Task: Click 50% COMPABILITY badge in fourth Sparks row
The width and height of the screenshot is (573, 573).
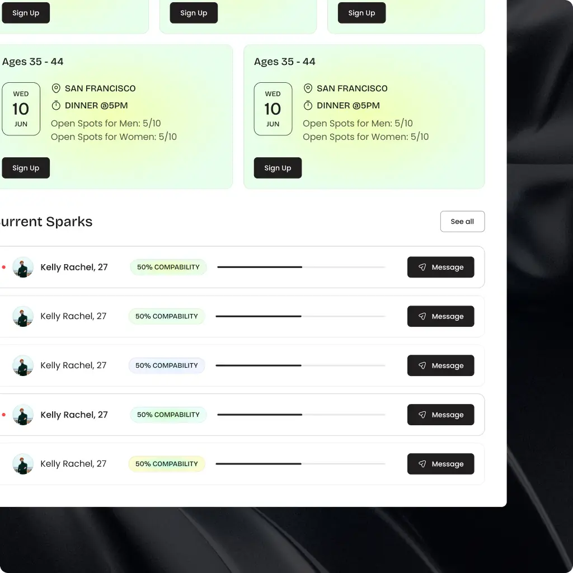Action: pyautogui.click(x=168, y=415)
